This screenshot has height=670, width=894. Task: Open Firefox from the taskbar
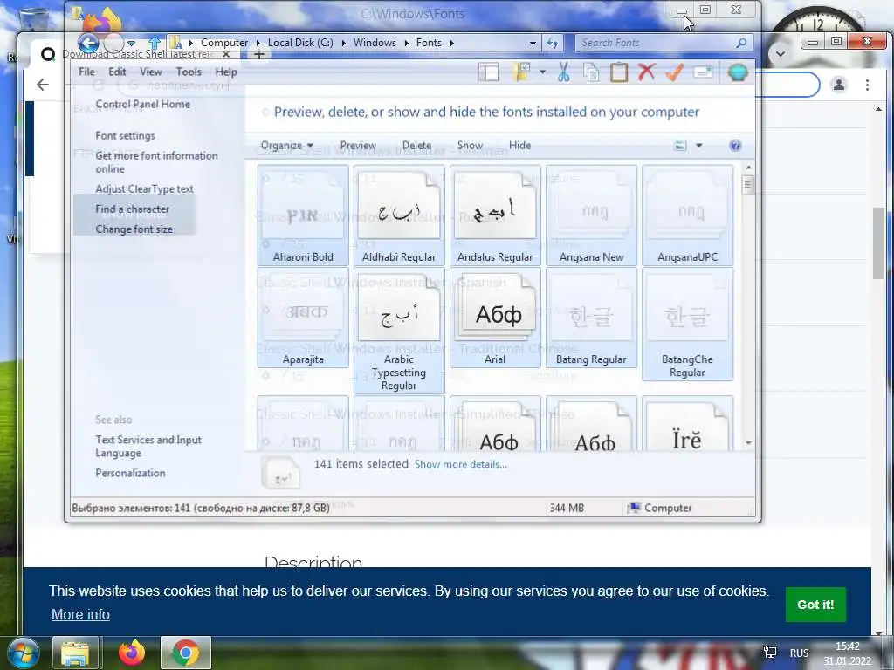point(131,653)
